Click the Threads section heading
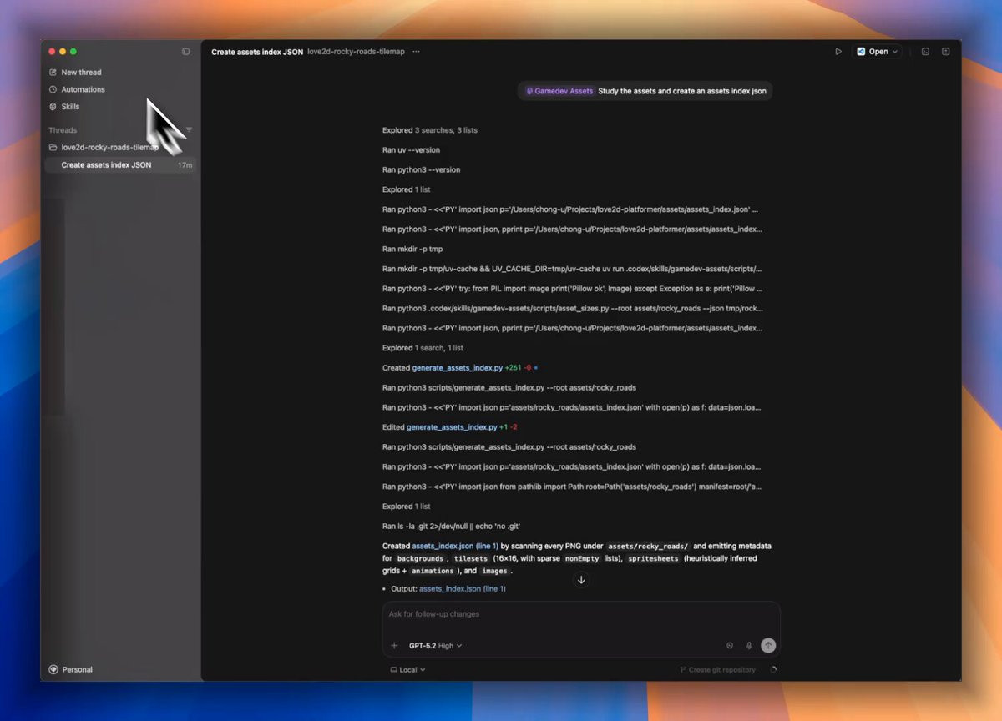1002x721 pixels. coord(63,130)
